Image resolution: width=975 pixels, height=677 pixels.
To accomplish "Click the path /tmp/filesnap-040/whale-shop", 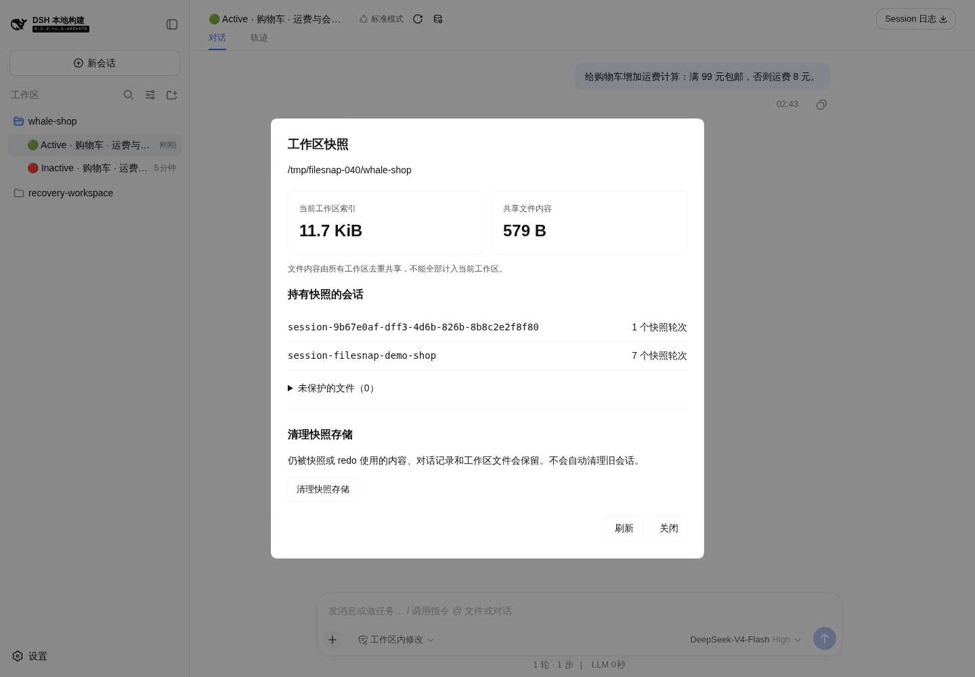I will (349, 170).
